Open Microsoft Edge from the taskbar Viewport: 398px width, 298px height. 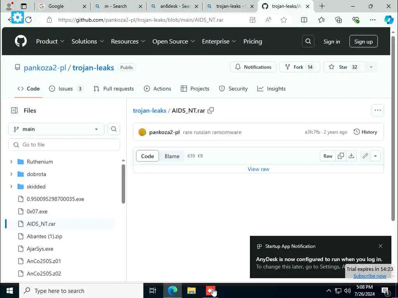click(173, 290)
